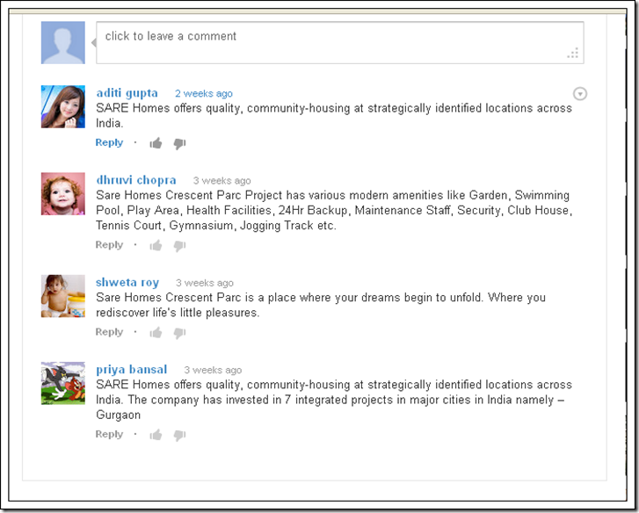
Task: Click priya bansal's Tom and Jerry avatar
Action: [x=63, y=383]
